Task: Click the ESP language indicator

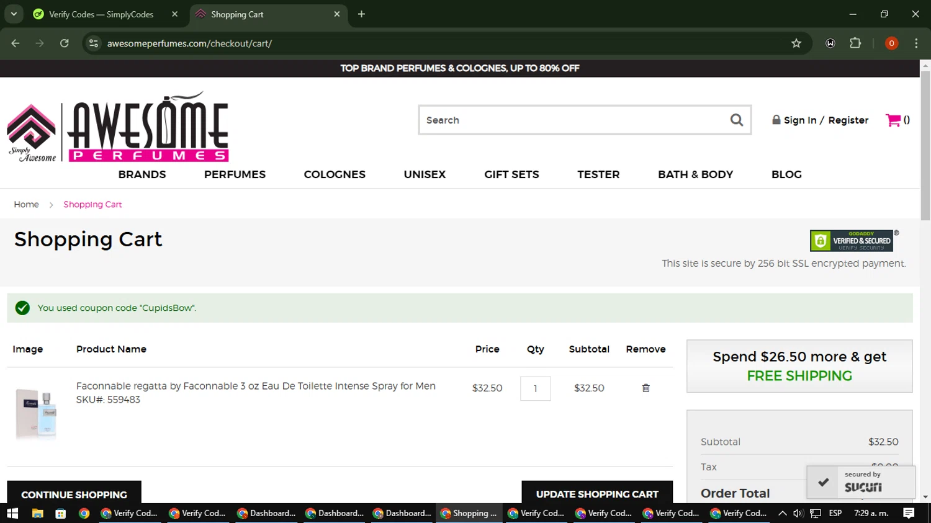Action: pos(835,513)
